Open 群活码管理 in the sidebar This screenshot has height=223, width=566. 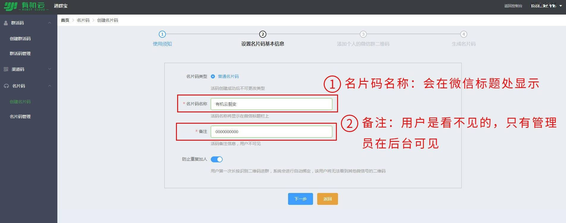tap(20, 54)
